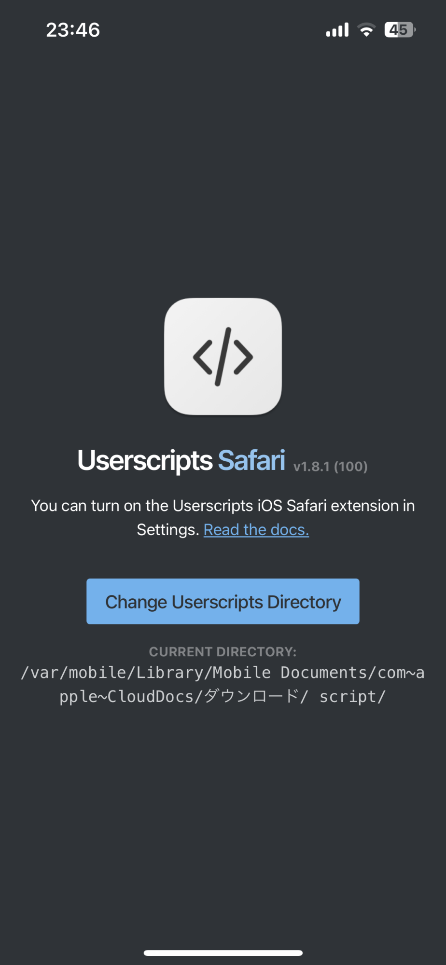Tap the cellular signal bars icon
Screen dimensions: 446x965
pos(337,30)
